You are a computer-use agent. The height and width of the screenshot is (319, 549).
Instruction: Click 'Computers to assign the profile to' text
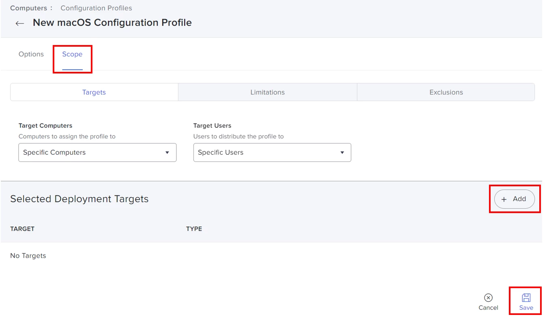click(67, 136)
